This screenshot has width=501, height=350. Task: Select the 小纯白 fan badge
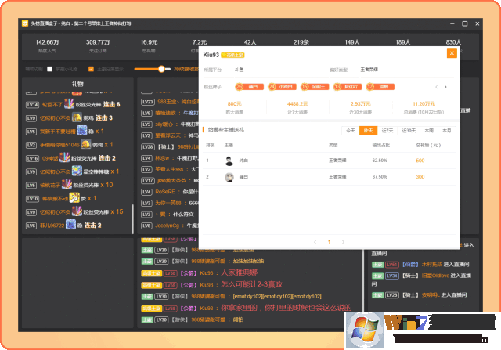tap(278, 87)
